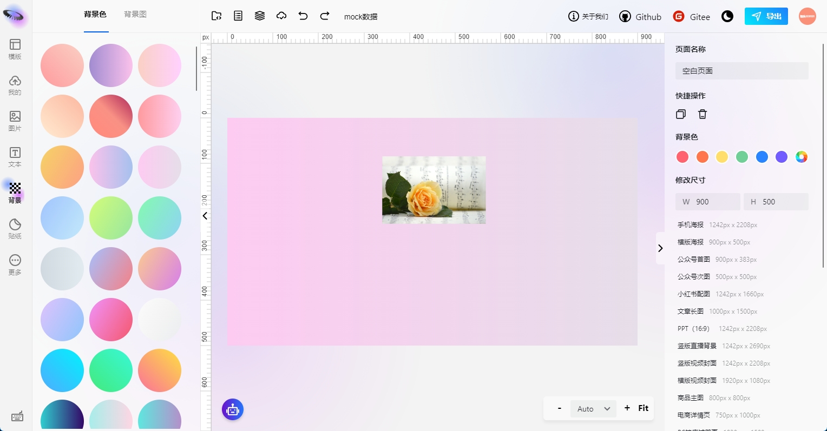The image size is (827, 431).
Task: Pick the orange background color swatch
Action: (703, 157)
